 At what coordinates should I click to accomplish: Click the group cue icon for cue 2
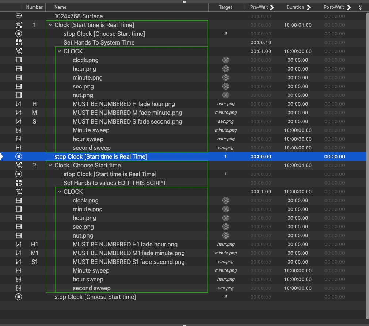pyautogui.click(x=19, y=165)
